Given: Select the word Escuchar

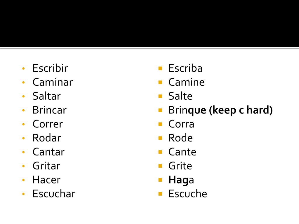Looking at the screenshot, I should pos(54,194).
